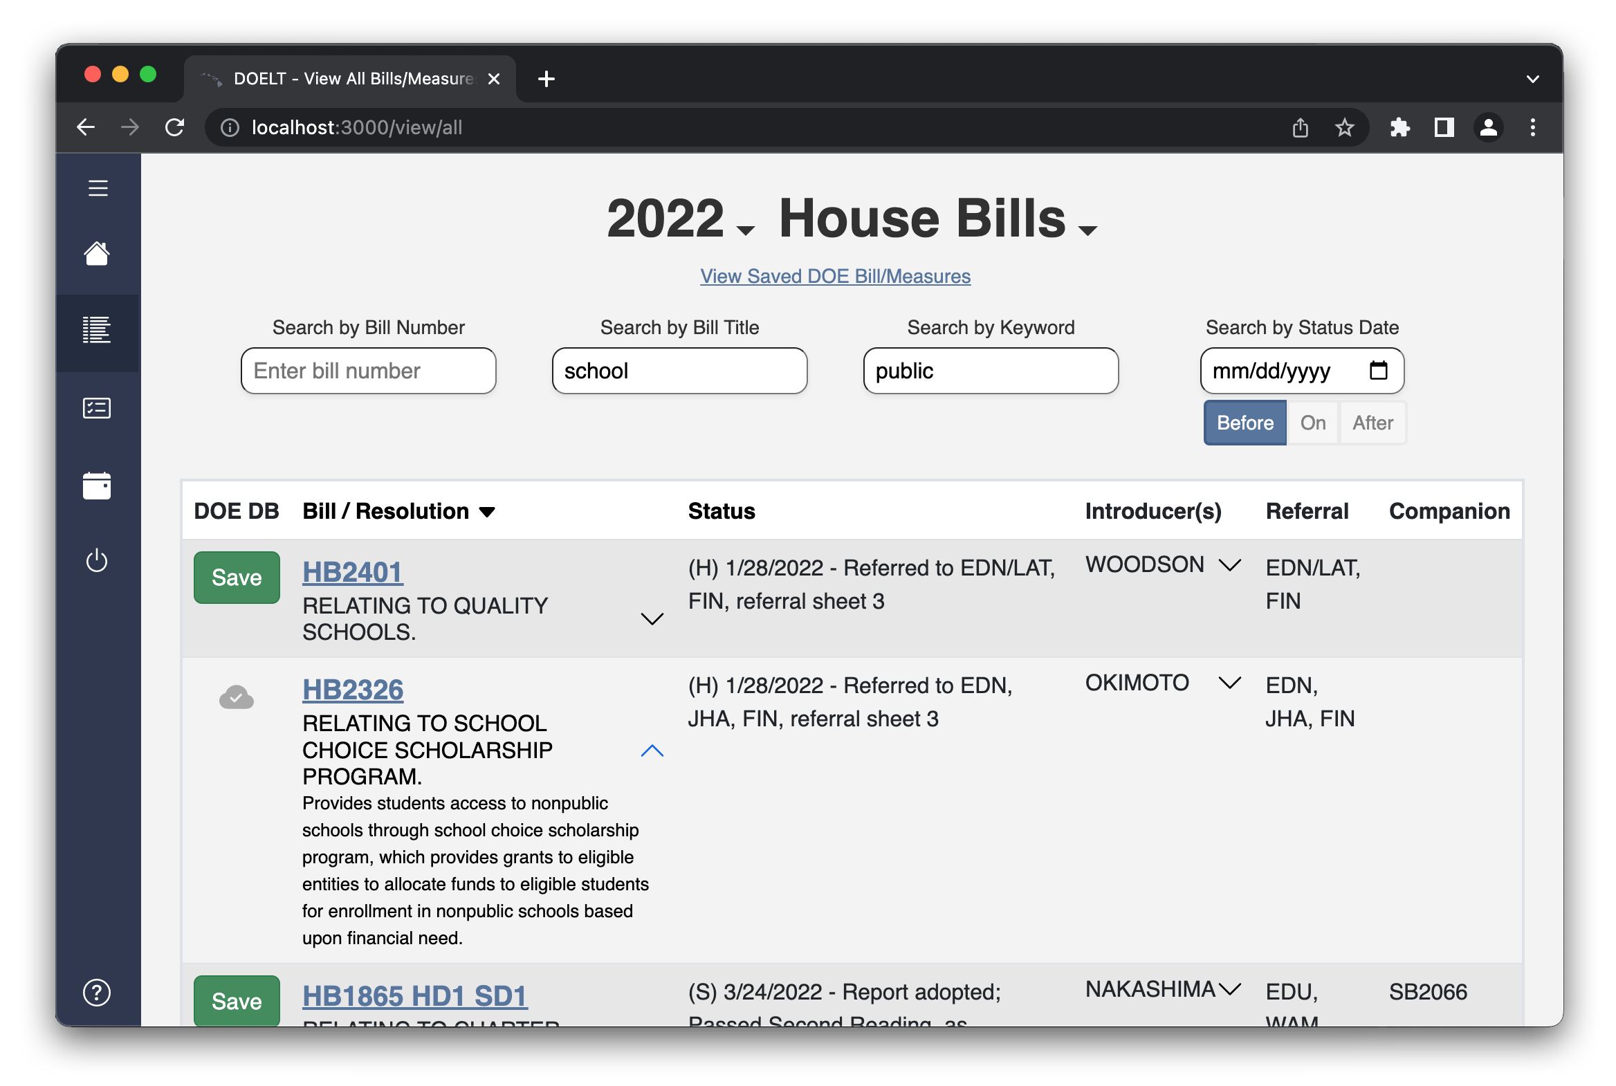This screenshot has height=1086, width=1616.
Task: Open the hamburger menu in sidebar
Action: pos(98,187)
